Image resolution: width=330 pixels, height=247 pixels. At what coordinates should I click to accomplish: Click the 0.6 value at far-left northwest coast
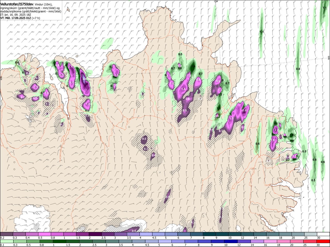point(17,62)
